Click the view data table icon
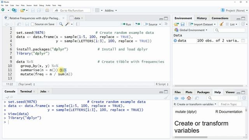The height and width of the screenshot is (140, 249). (243, 40)
